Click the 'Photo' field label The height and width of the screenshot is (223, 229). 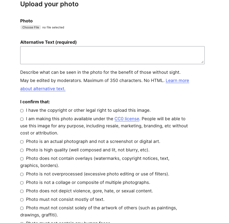coord(26,21)
